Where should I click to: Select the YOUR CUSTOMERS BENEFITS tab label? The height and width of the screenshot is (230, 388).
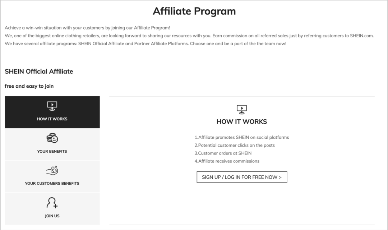pyautogui.click(x=52, y=183)
